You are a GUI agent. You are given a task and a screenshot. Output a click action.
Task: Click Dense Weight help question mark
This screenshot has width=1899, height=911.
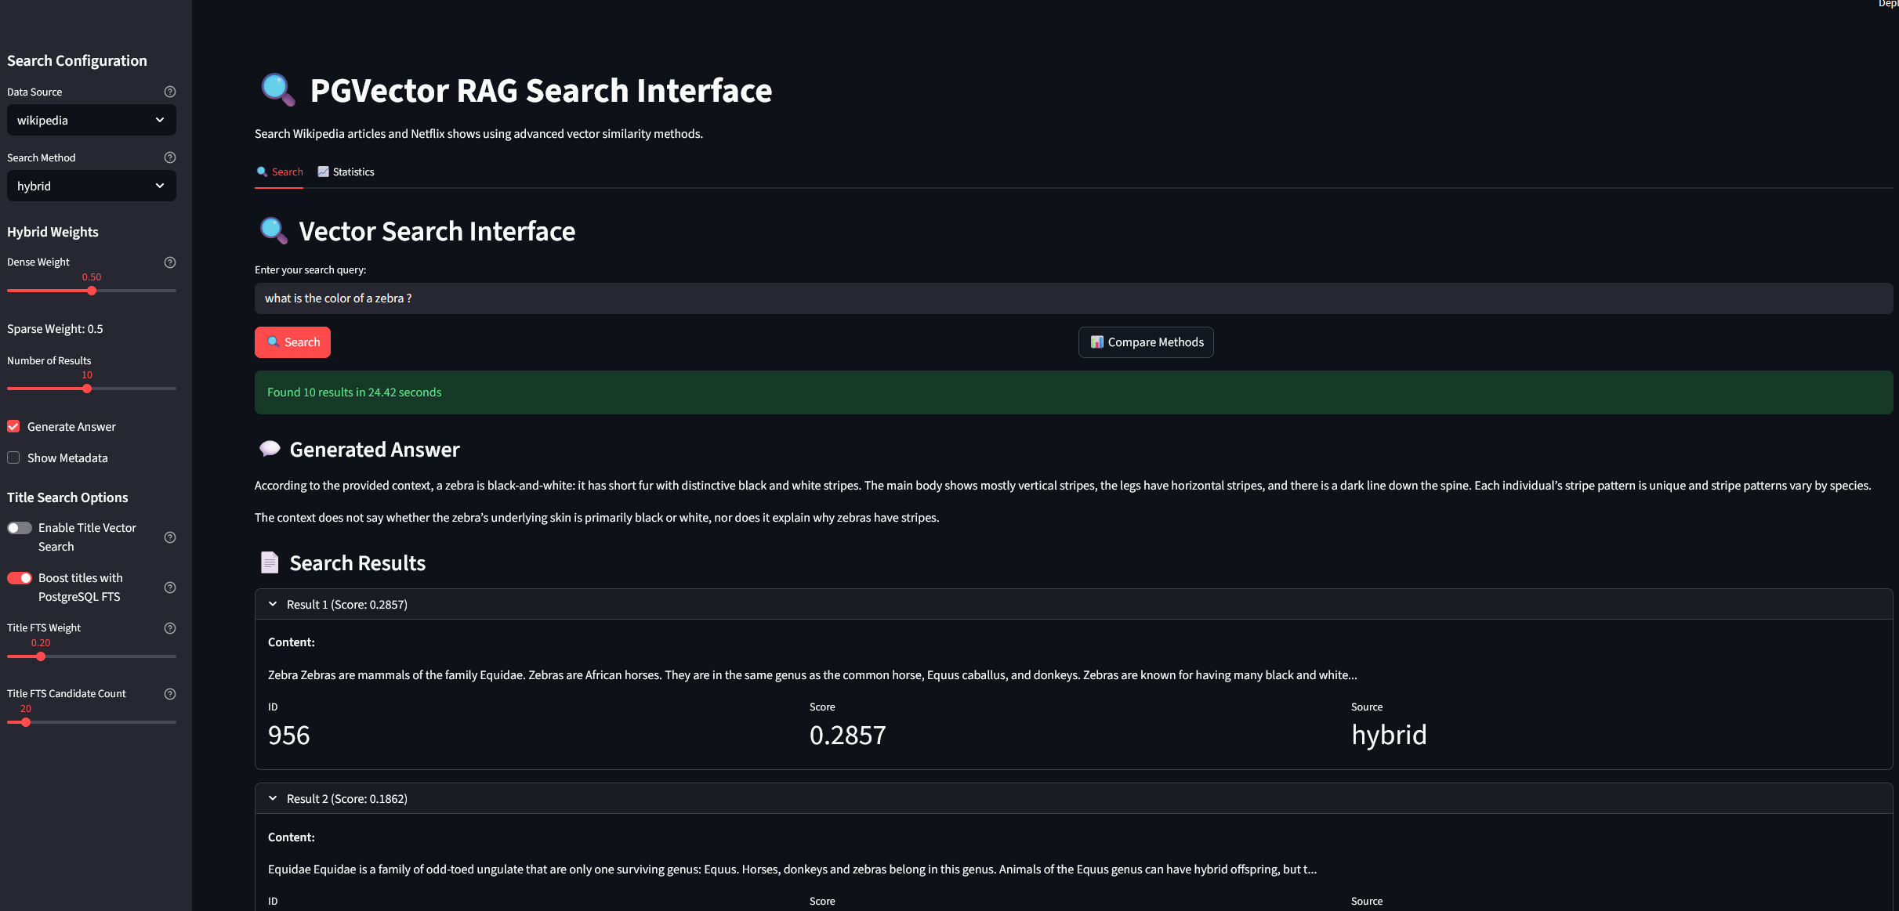(170, 262)
